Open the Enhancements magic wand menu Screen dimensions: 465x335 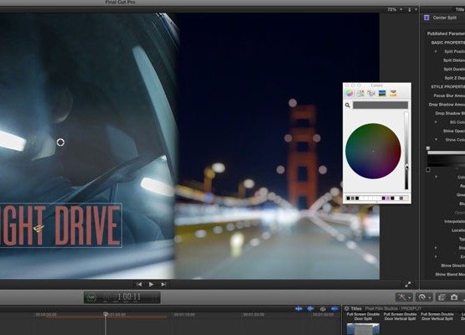point(404,297)
